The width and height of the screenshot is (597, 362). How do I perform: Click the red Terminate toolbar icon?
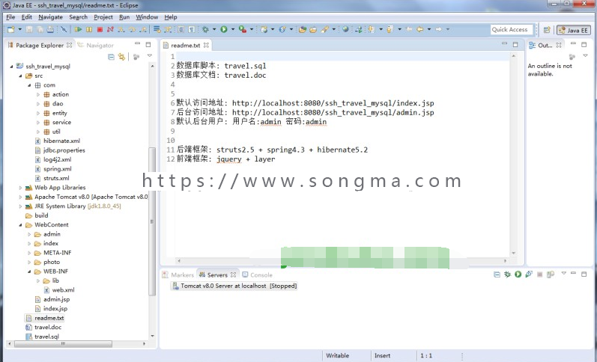(100, 29)
